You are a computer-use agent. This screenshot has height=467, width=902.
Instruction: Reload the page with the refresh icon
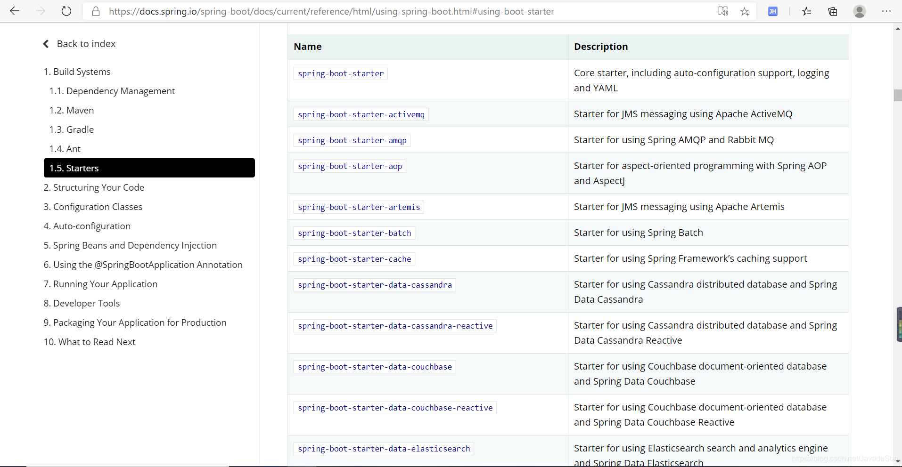pos(66,11)
